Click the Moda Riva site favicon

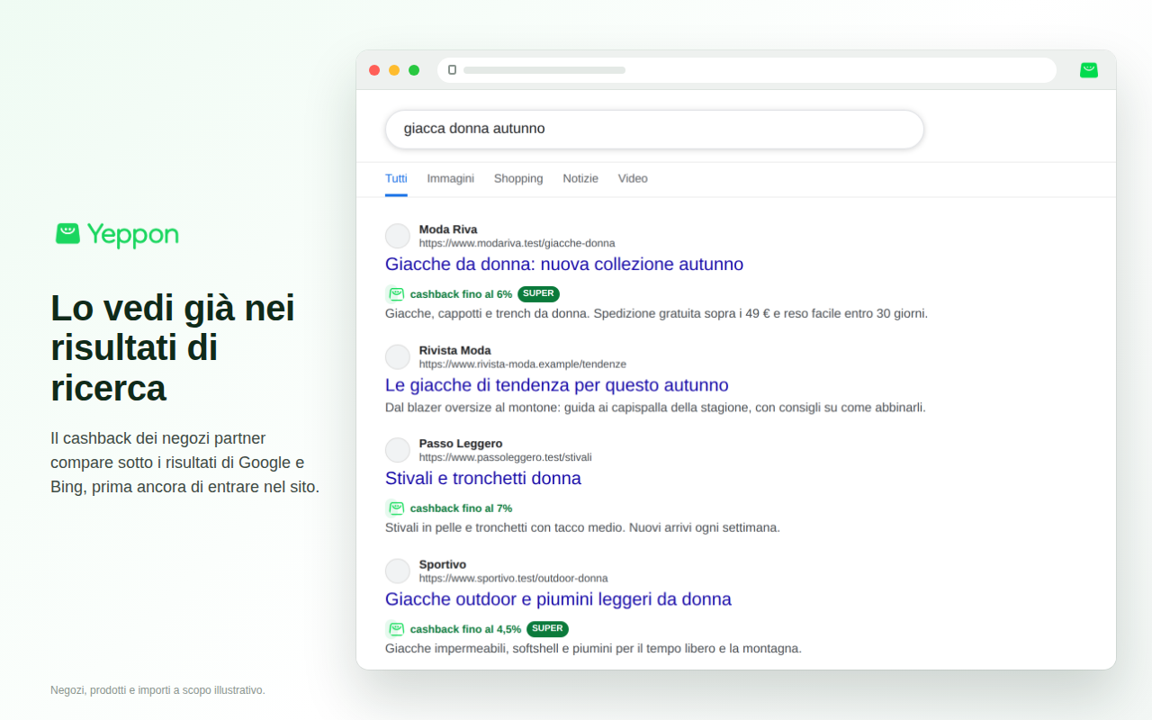(398, 236)
